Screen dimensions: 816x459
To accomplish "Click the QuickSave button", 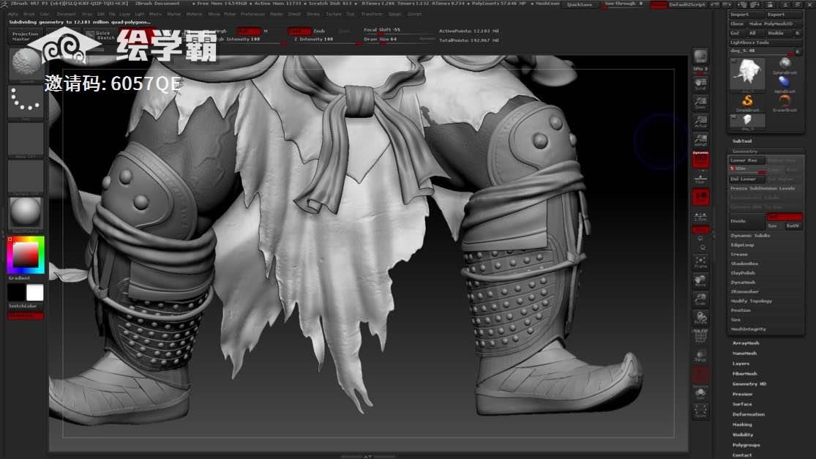I will point(580,4).
